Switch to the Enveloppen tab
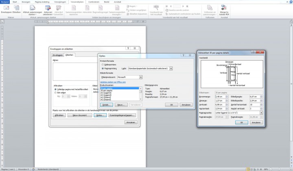Viewport: 293px width, 171px height. click(x=58, y=54)
